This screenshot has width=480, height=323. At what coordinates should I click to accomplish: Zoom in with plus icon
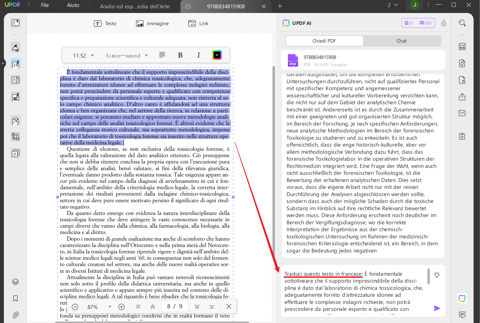click(121, 307)
